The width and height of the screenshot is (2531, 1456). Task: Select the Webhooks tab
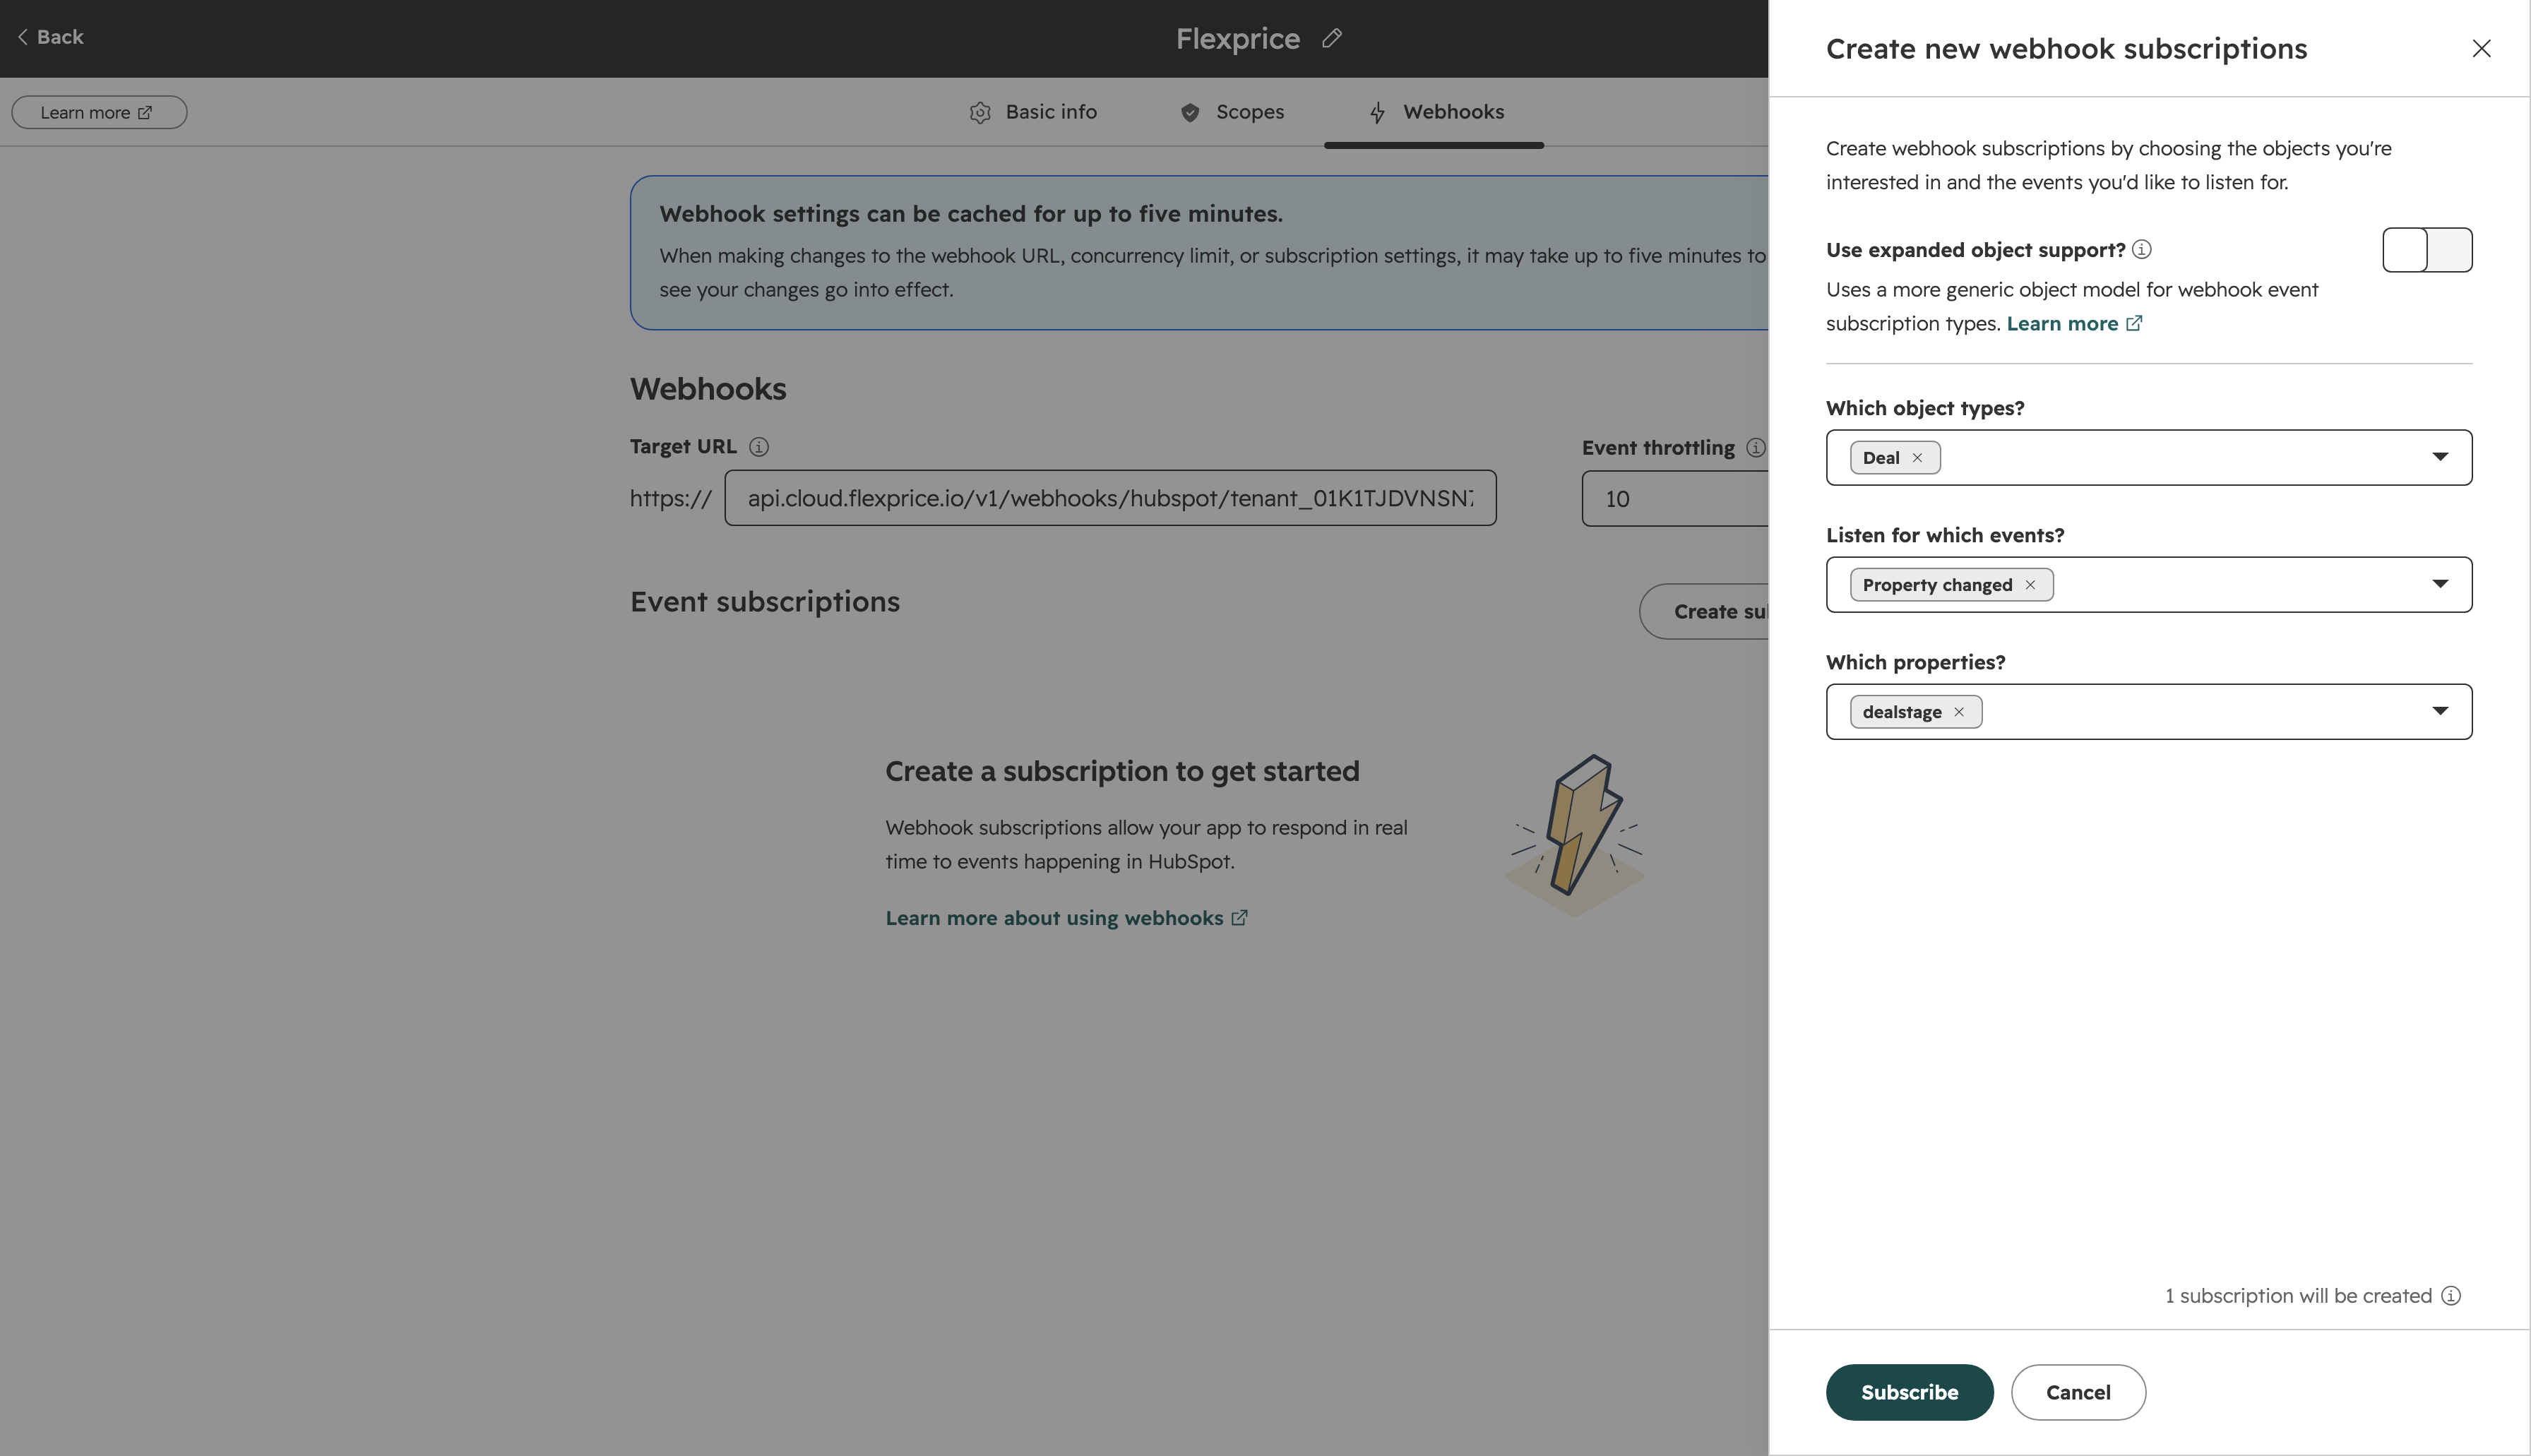click(1435, 112)
